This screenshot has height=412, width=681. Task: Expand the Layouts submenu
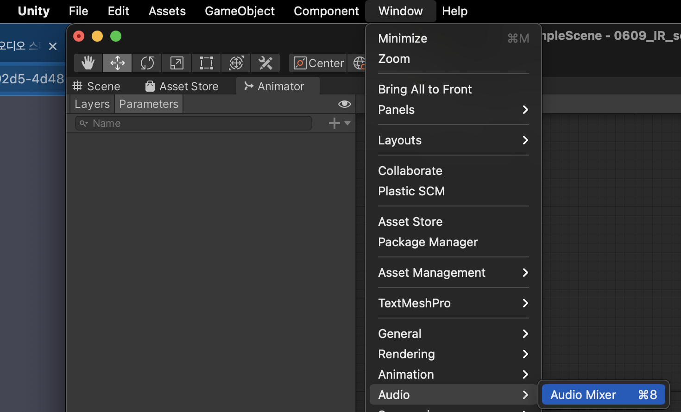point(454,140)
